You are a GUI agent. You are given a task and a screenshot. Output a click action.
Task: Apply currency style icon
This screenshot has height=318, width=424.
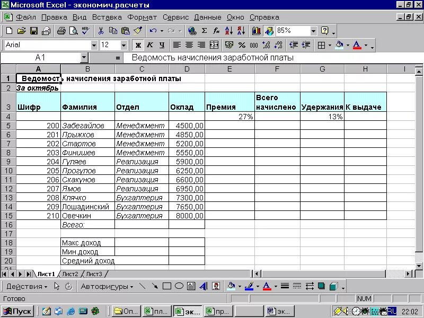tap(229, 45)
